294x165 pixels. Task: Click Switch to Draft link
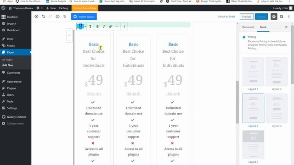[226, 16]
